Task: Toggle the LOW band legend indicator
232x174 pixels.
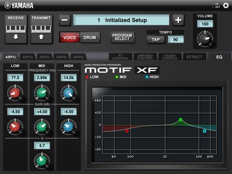Action: pyautogui.click(x=87, y=77)
